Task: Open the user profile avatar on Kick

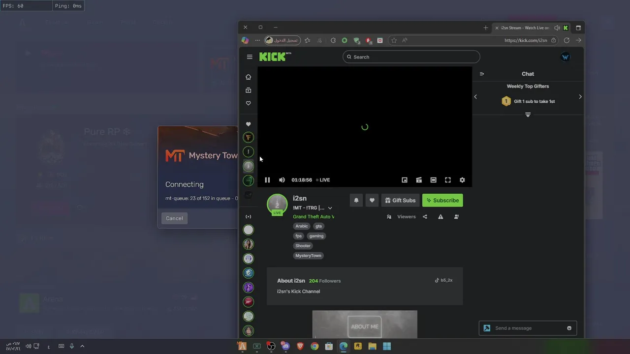Action: 565,57
